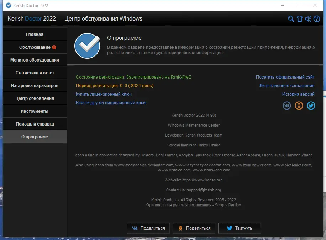The image size is (326, 240).
Task: Go to the Главная section
Action: click(35, 34)
